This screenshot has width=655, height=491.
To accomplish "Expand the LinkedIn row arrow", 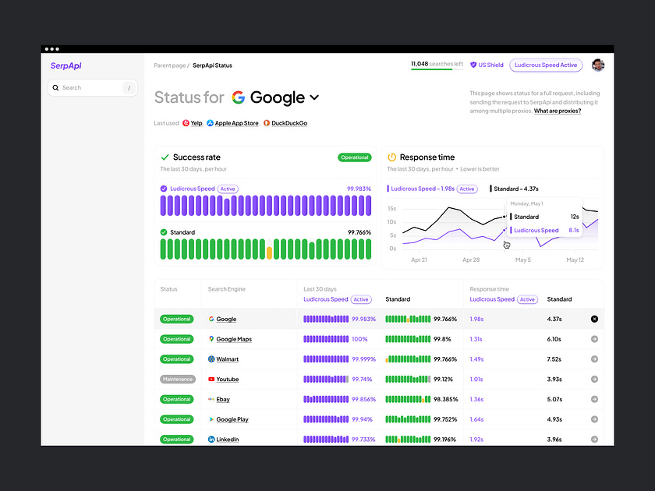I will tap(594, 440).
